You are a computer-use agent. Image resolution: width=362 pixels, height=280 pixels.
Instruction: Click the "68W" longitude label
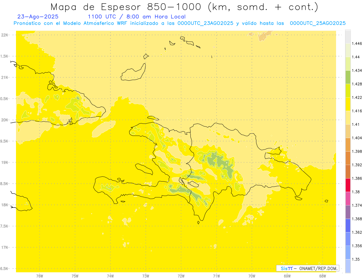tap(322, 276)
